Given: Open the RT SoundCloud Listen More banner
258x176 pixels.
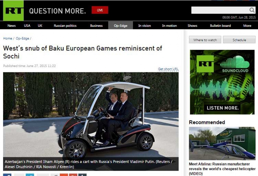Looking at the screenshot, I should pos(222,82).
